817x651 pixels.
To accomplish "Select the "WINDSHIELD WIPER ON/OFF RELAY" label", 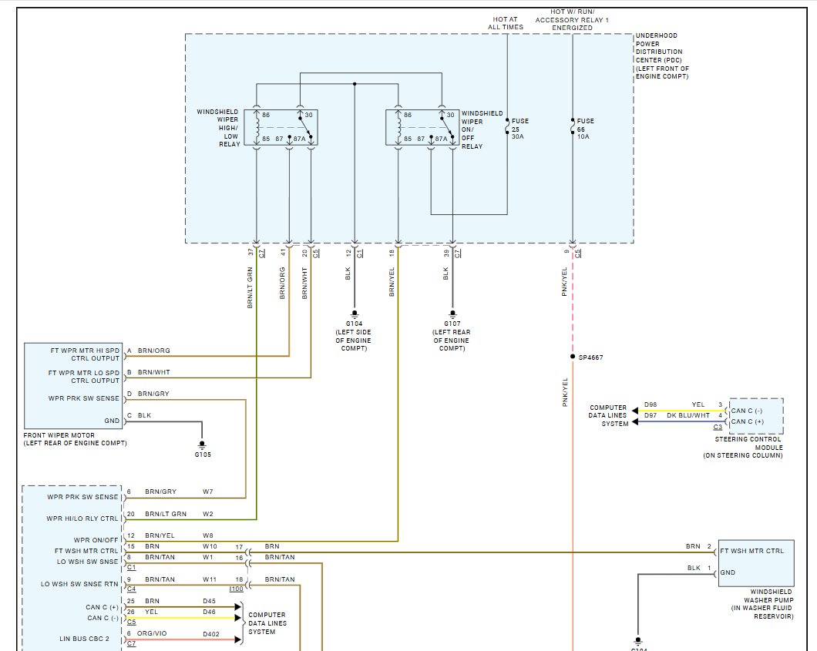I will (x=482, y=129).
